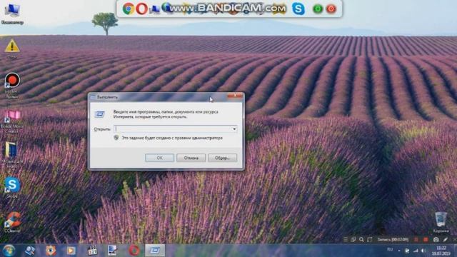Click the green round dock button
This screenshot has height=257, width=457.
[x=317, y=9]
